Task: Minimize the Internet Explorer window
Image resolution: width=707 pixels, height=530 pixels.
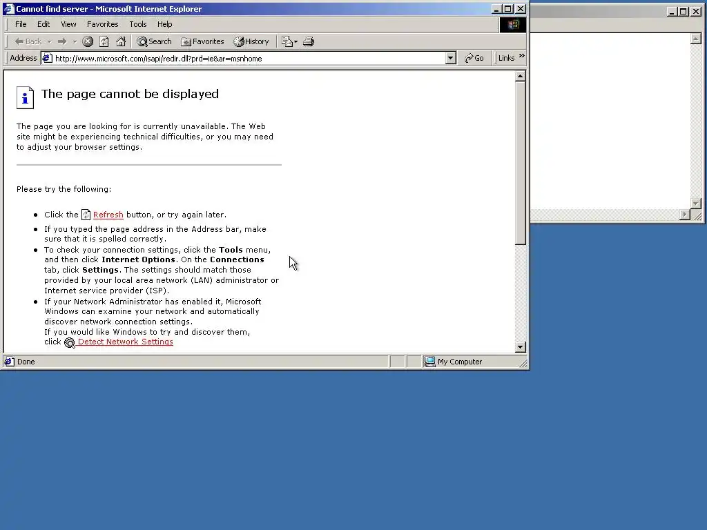Action: point(496,9)
